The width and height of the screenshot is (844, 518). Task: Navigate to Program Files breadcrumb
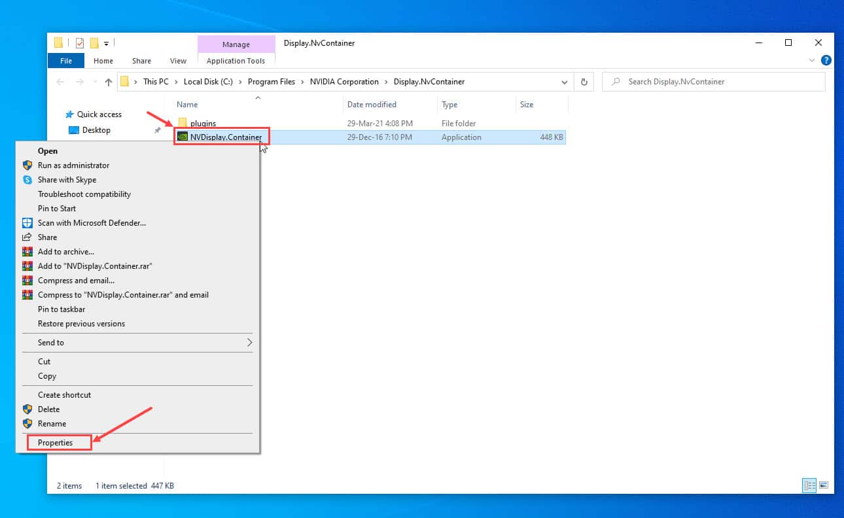[x=271, y=82]
